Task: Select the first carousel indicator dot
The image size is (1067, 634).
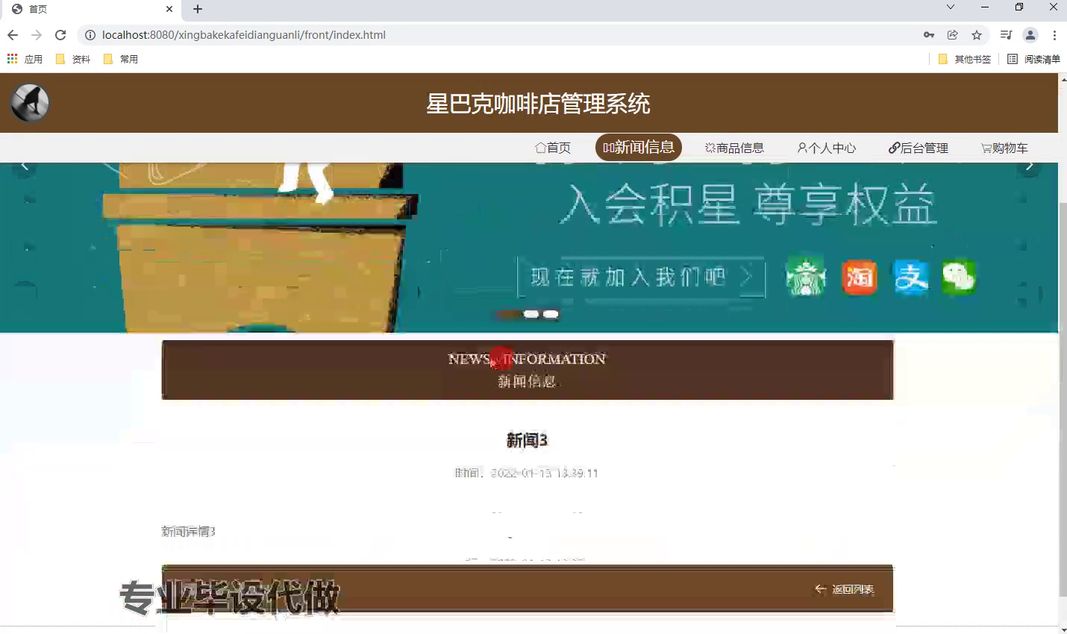Action: 508,314
